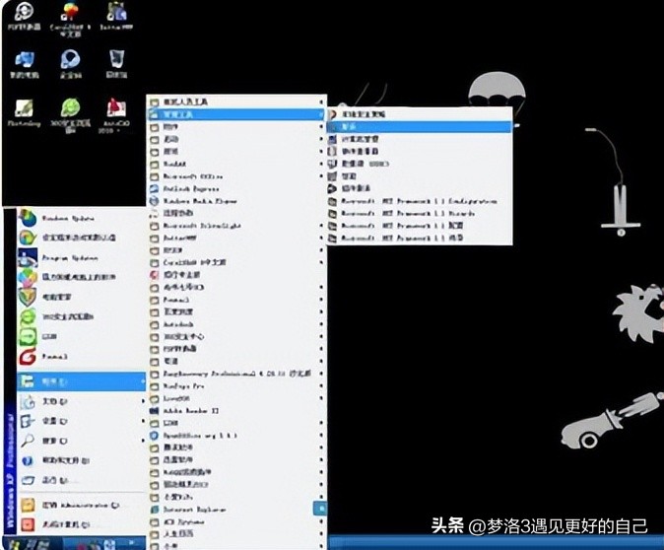
Task: Select highlighted Programs item in Start menu
Action: click(x=81, y=381)
